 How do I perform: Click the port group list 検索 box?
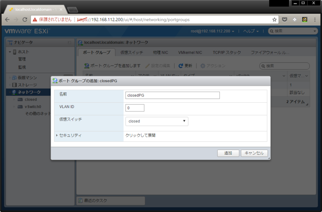pyautogui.click(x=285, y=66)
